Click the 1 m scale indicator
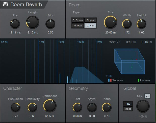Image resolution: width=156 pixels, height=123 pixels. pyautogui.click(x=109, y=76)
